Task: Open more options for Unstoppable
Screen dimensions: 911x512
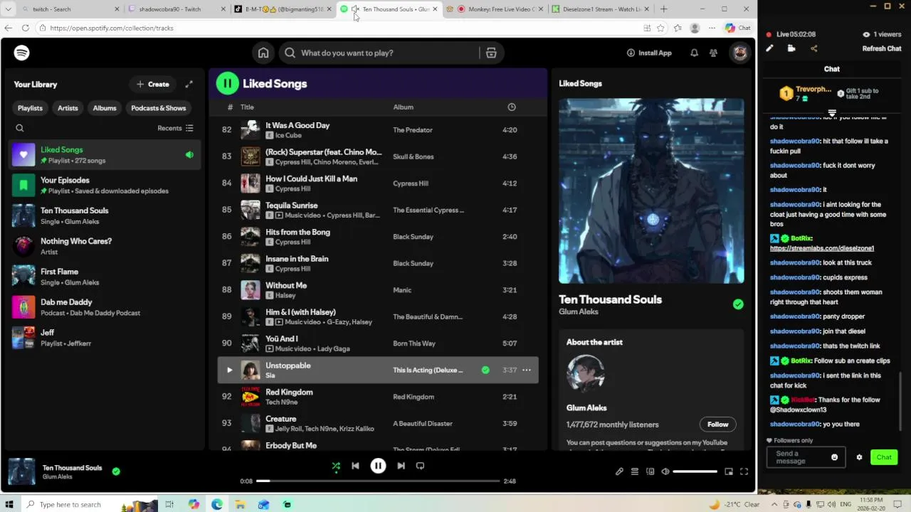Action: click(527, 370)
